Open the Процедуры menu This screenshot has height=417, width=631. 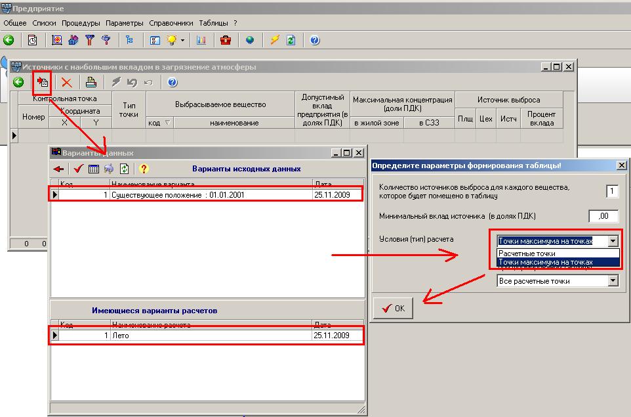tap(82, 22)
